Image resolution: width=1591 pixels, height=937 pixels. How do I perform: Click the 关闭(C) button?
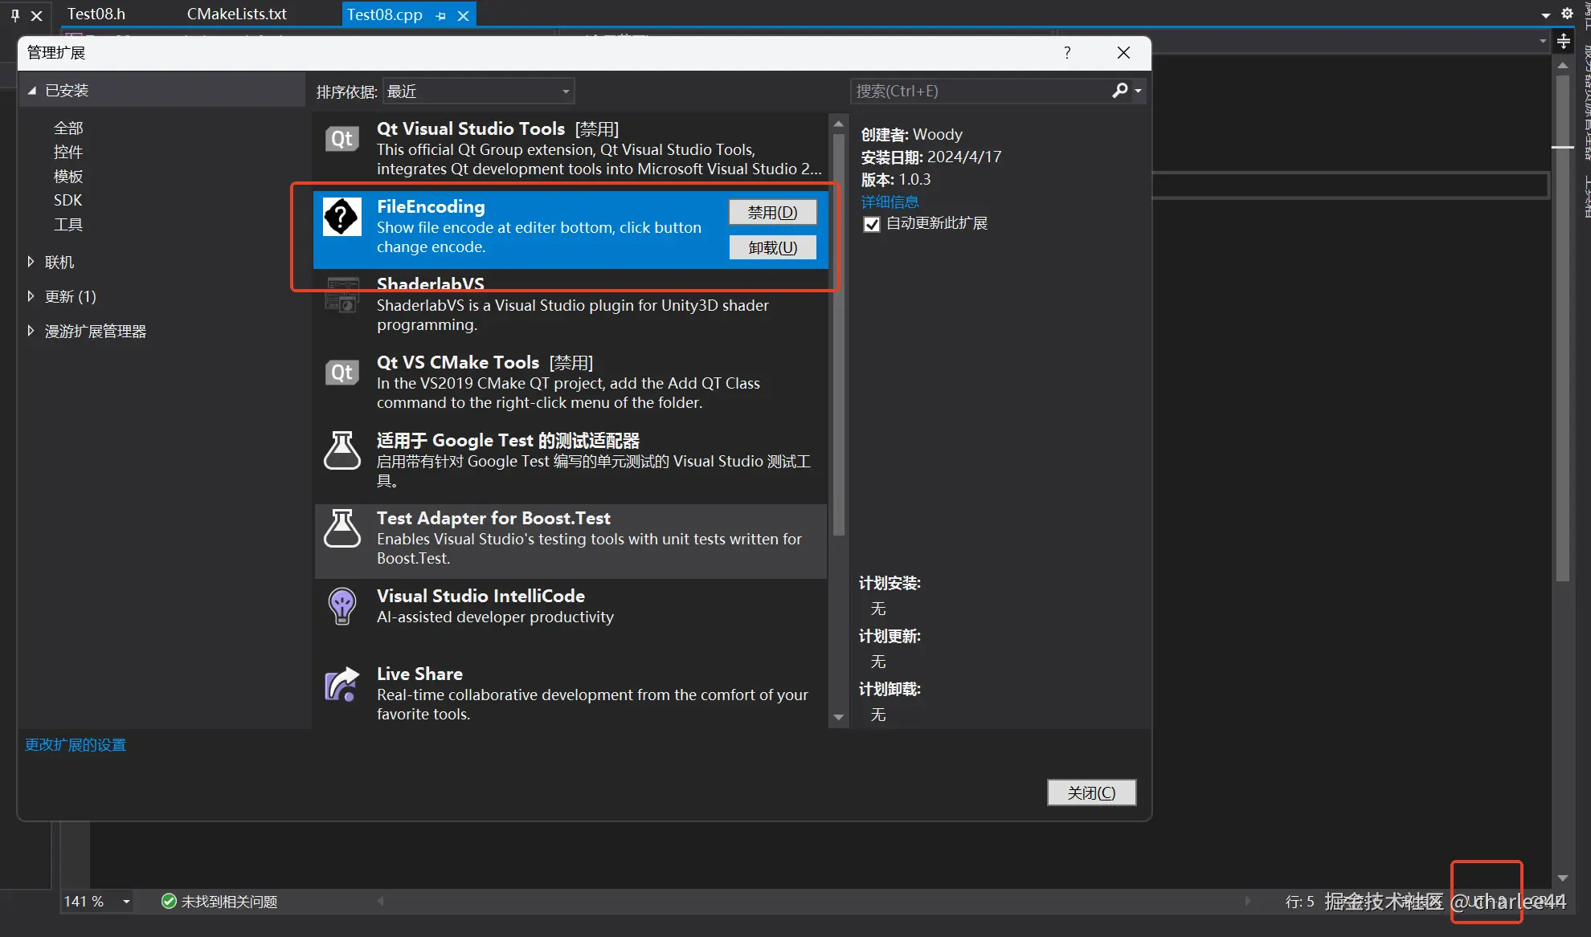[x=1091, y=792]
